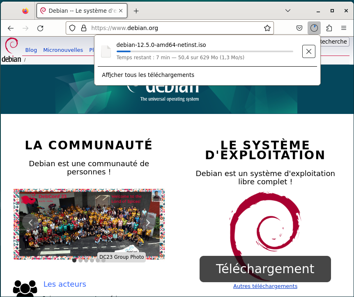Close the Debian tab
This screenshot has height=297, width=354.
click(x=121, y=11)
